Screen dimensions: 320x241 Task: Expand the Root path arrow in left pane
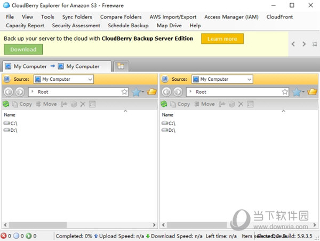(x=32, y=91)
